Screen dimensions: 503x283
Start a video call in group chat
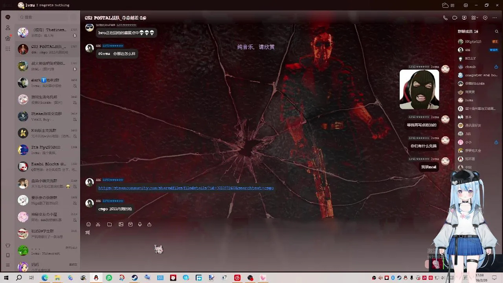coord(455,18)
